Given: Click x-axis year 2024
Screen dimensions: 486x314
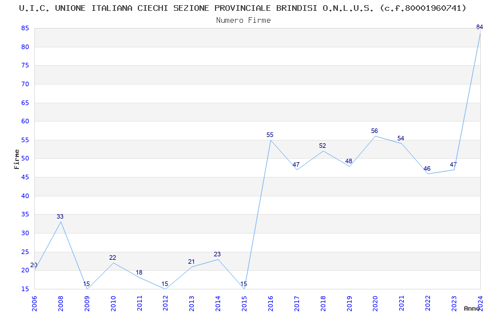Looking at the screenshot, I should pyautogui.click(x=480, y=303).
